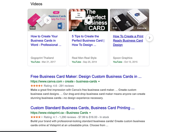Play the Perfect Business Card video
Viewport: 182px width, 132px height.
[88, 20]
